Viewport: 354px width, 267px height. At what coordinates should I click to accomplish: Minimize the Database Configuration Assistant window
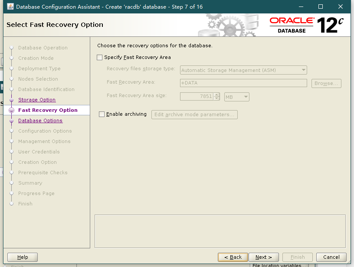tap(301, 7)
